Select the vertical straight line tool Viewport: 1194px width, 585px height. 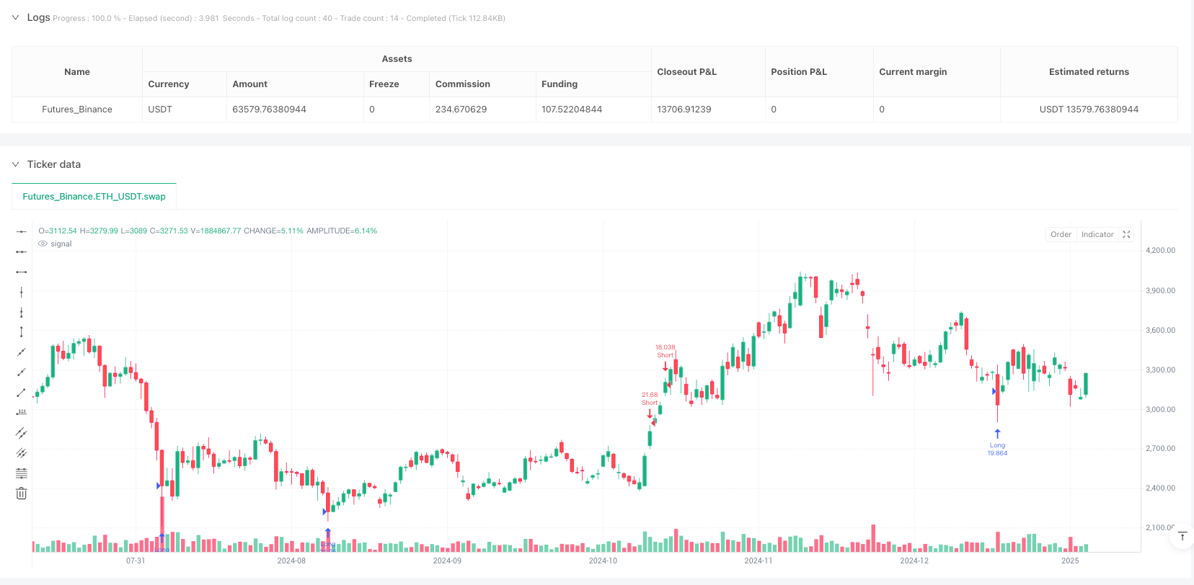click(x=22, y=292)
